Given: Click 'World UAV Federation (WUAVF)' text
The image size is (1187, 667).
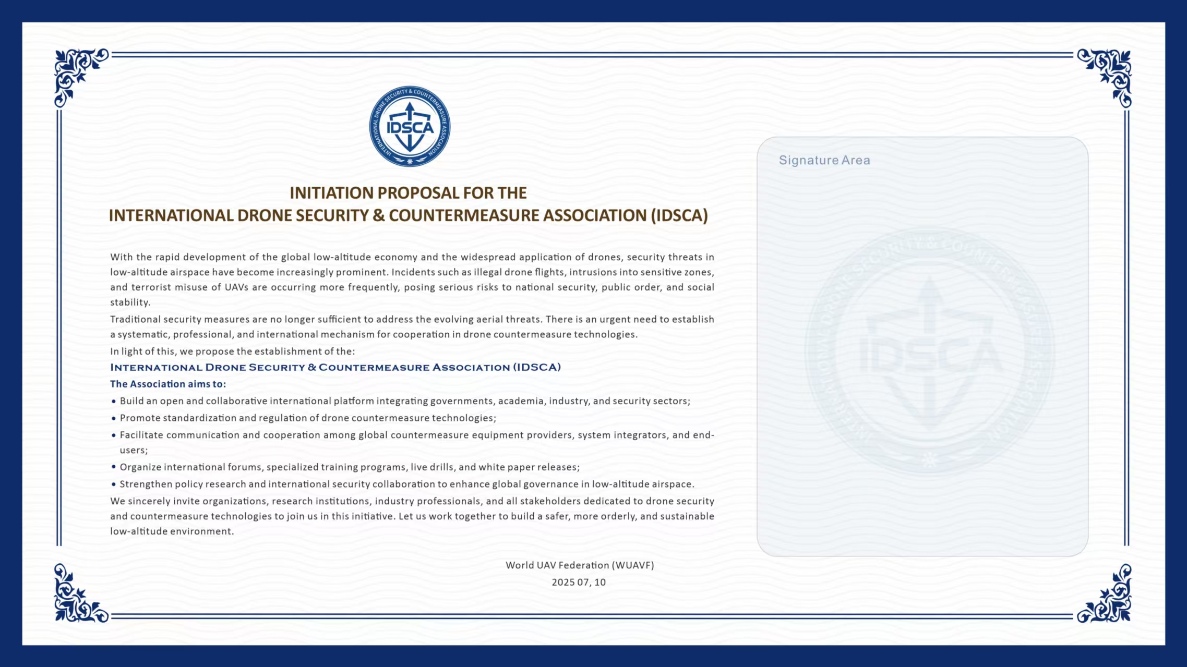Looking at the screenshot, I should (x=580, y=565).
